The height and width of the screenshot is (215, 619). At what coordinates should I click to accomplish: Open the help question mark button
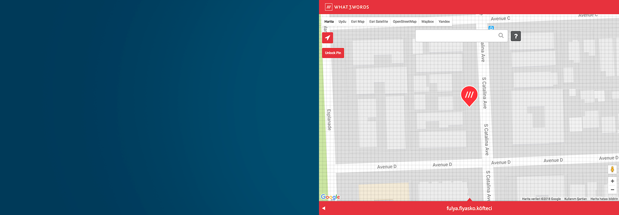click(516, 36)
